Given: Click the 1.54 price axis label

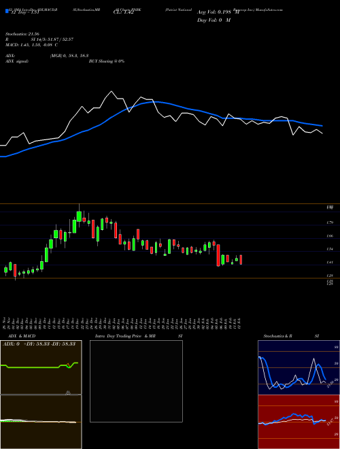Looking at the screenshot, I should (329, 249).
